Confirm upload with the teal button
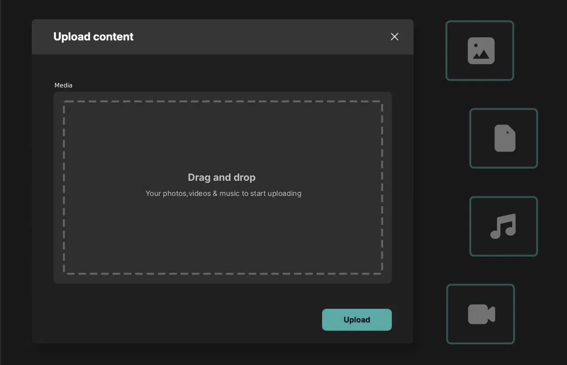Image resolution: width=567 pixels, height=365 pixels. [357, 319]
